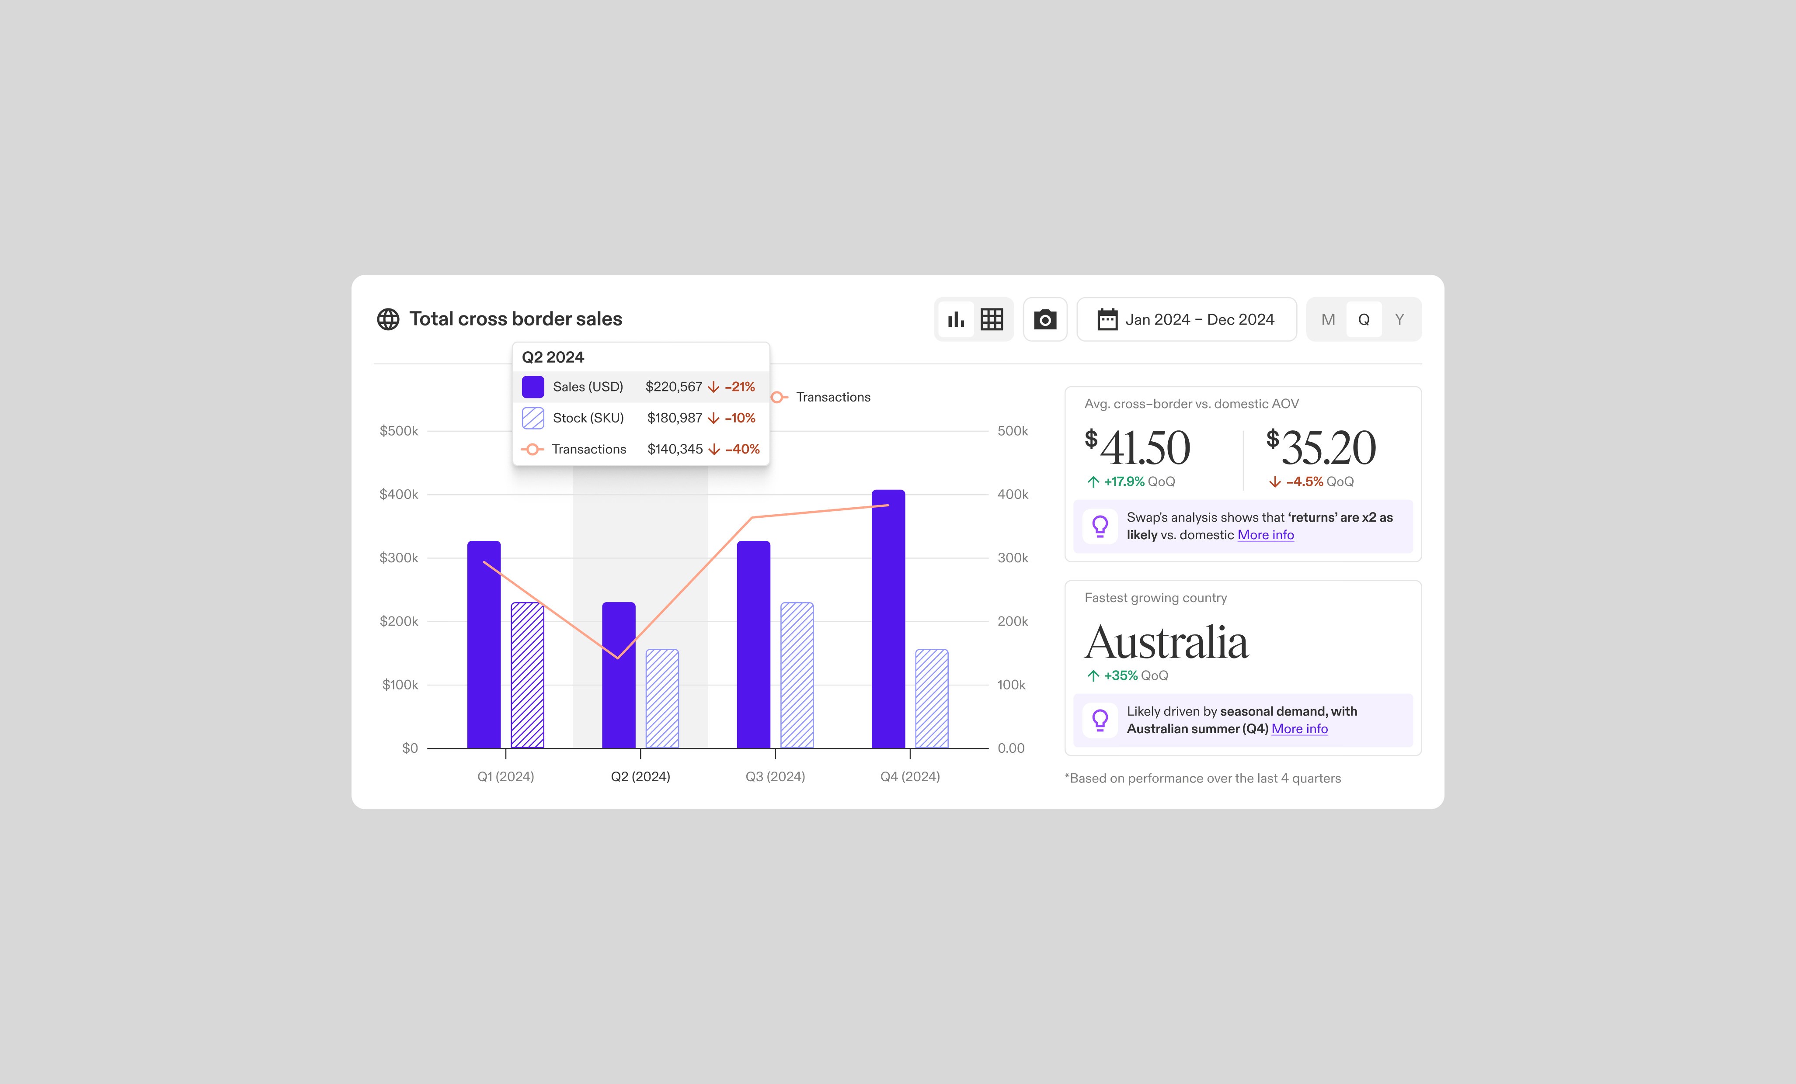1796x1084 pixels.
Task: Click Q1 (2024) axis label
Action: (x=505, y=776)
